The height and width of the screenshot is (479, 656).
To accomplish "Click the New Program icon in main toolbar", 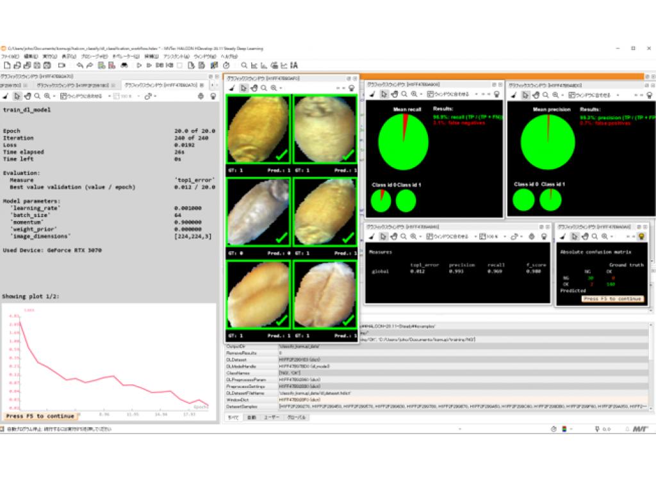I will click(6, 65).
